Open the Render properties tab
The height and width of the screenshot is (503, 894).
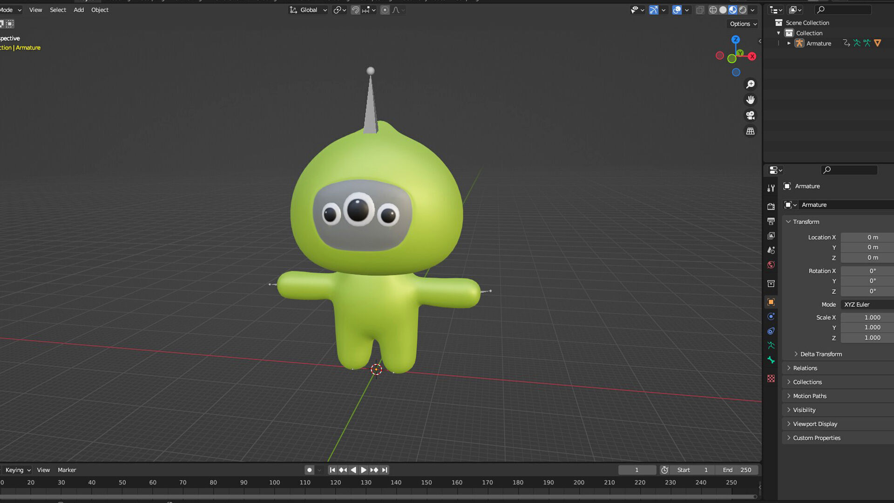pyautogui.click(x=771, y=206)
